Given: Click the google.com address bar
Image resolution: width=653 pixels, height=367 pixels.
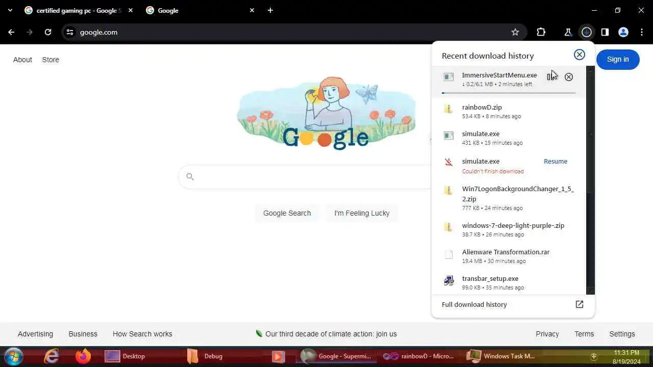Looking at the screenshot, I should tap(293, 32).
